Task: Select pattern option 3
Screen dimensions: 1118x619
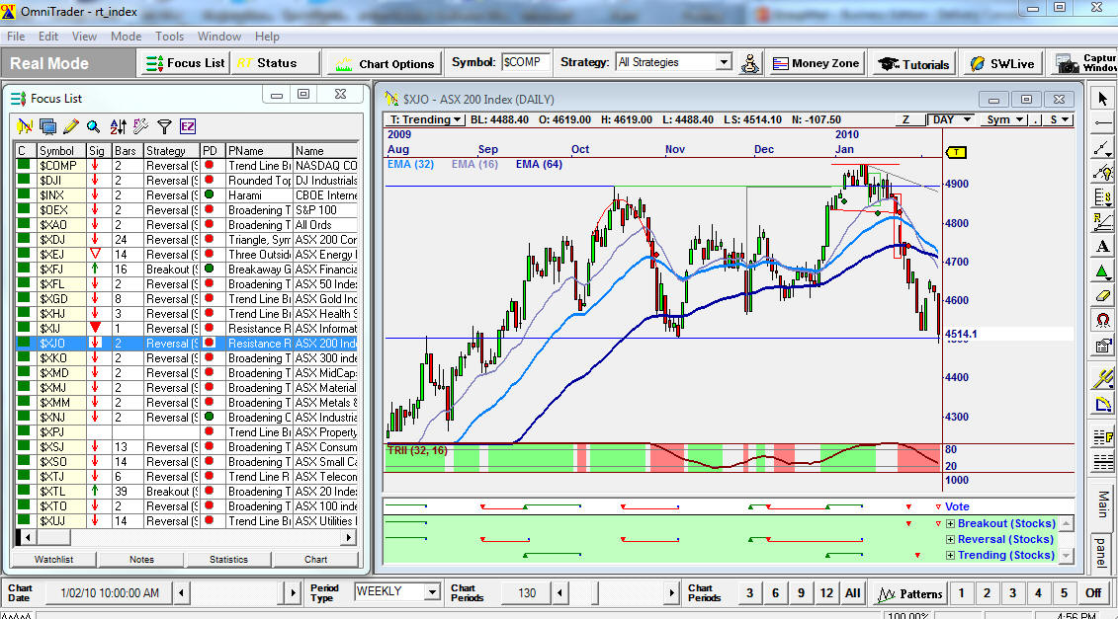Action: [x=1012, y=592]
